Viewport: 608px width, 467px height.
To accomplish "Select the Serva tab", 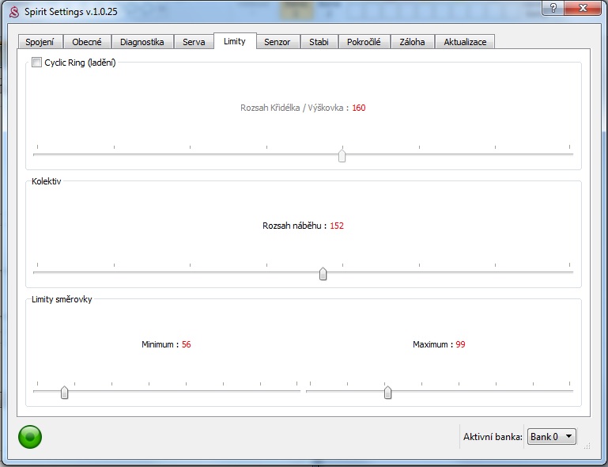I will point(194,42).
